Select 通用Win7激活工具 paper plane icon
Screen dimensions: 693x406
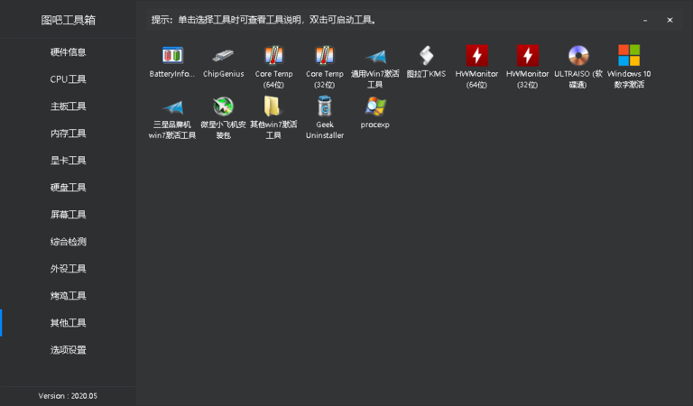coord(375,57)
